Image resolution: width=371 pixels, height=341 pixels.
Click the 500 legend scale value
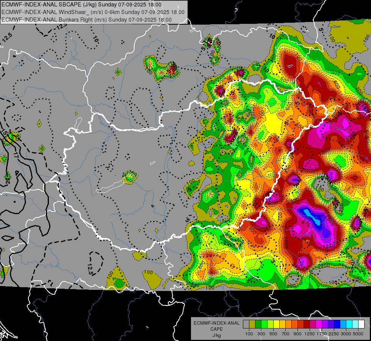[x=273, y=334]
